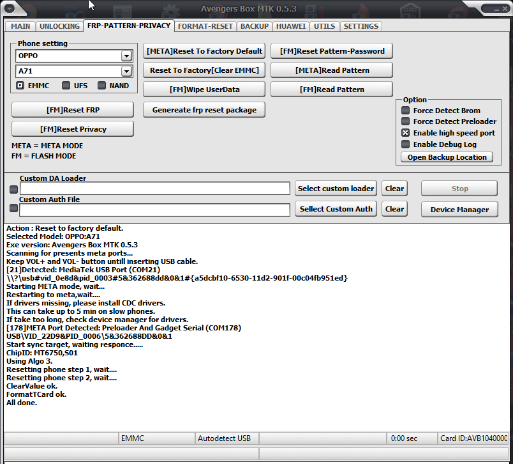This screenshot has height=464, width=513.
Task: Switch to the MAIN tab
Action: [x=20, y=26]
